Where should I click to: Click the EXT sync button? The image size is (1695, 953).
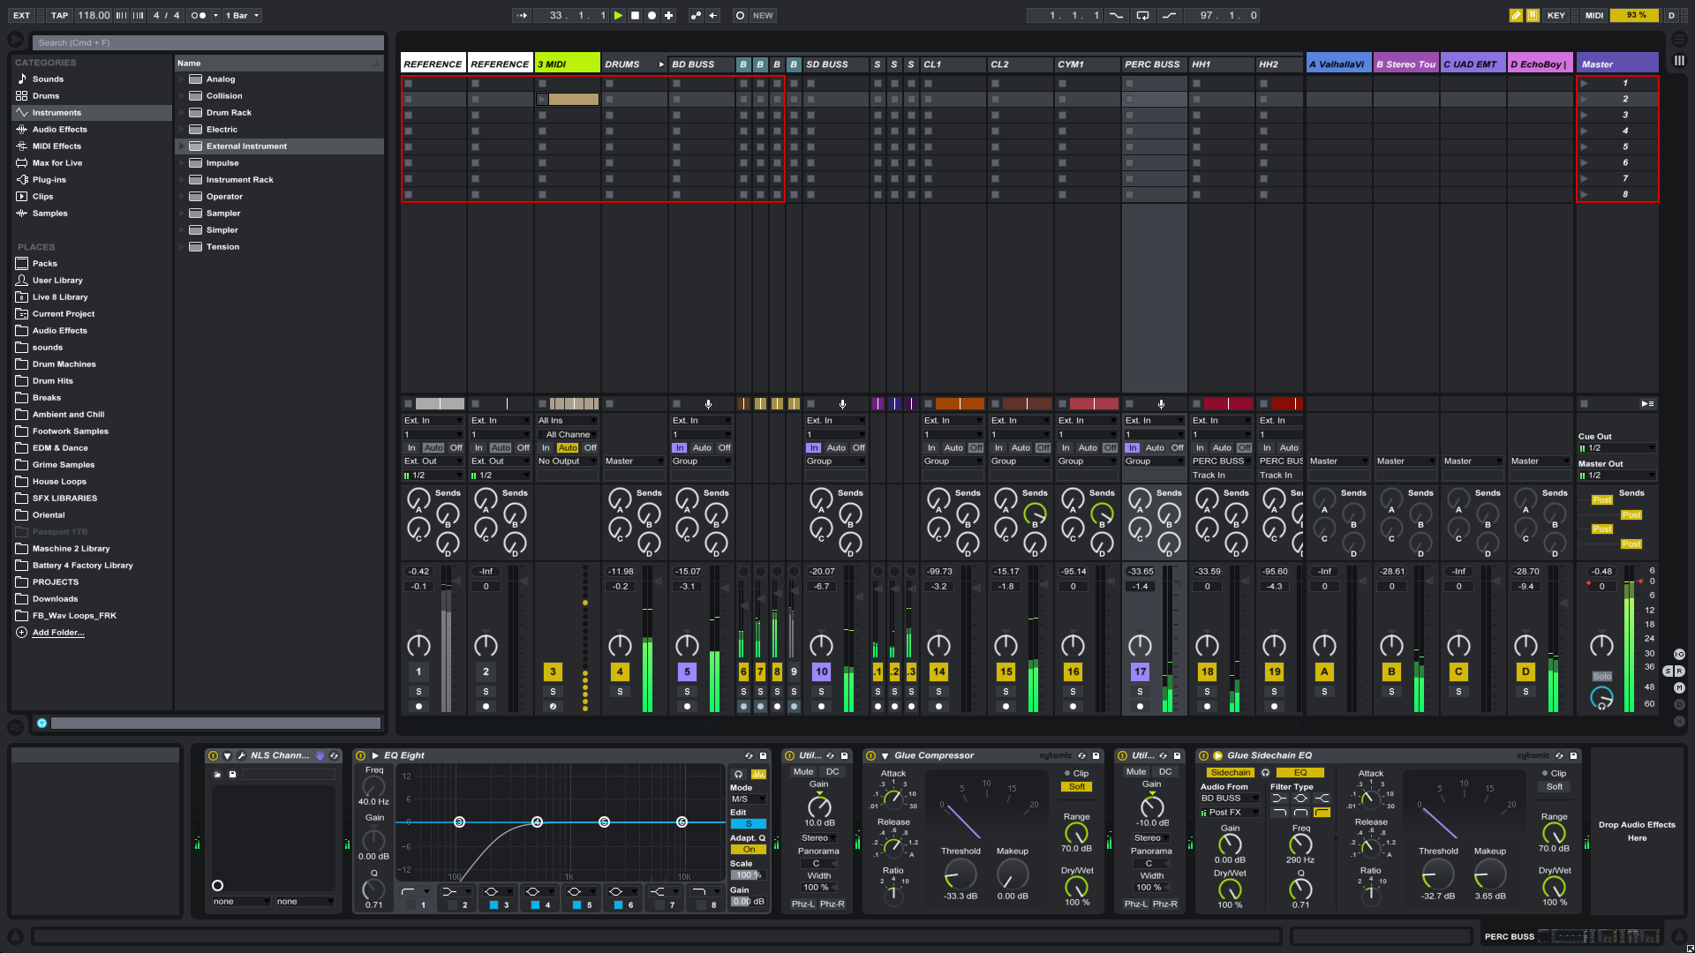(21, 15)
